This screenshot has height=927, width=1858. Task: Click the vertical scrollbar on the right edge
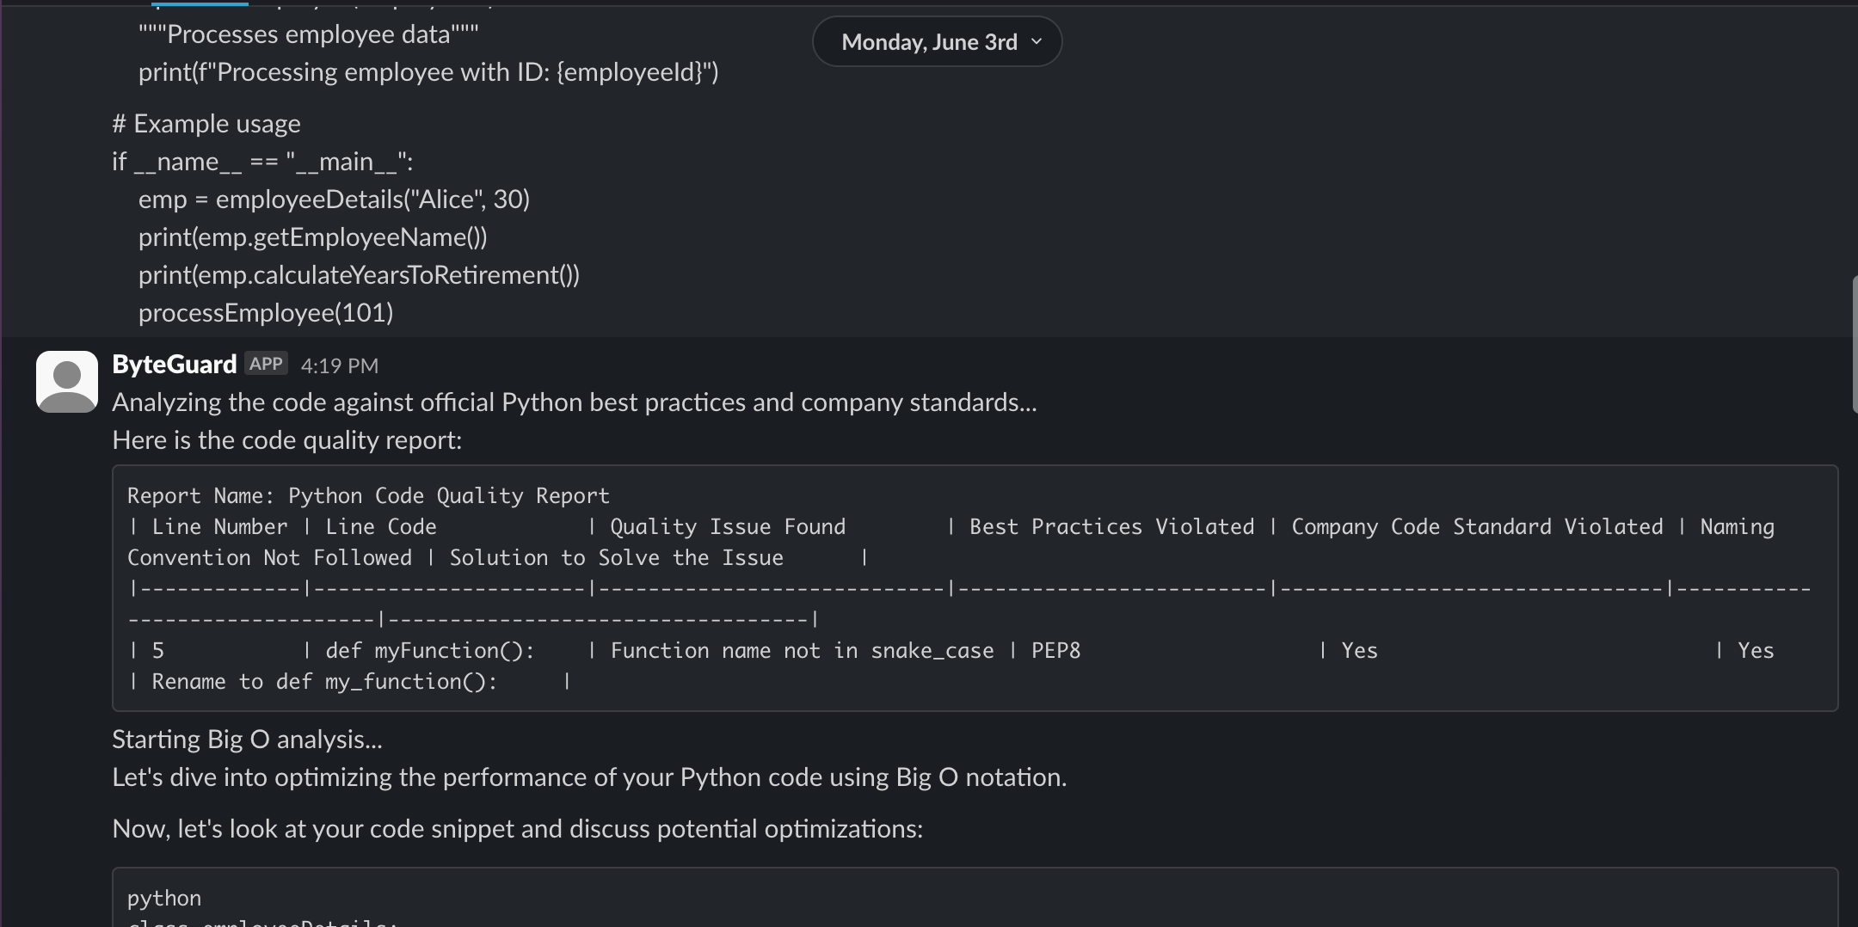pyautogui.click(x=1854, y=344)
